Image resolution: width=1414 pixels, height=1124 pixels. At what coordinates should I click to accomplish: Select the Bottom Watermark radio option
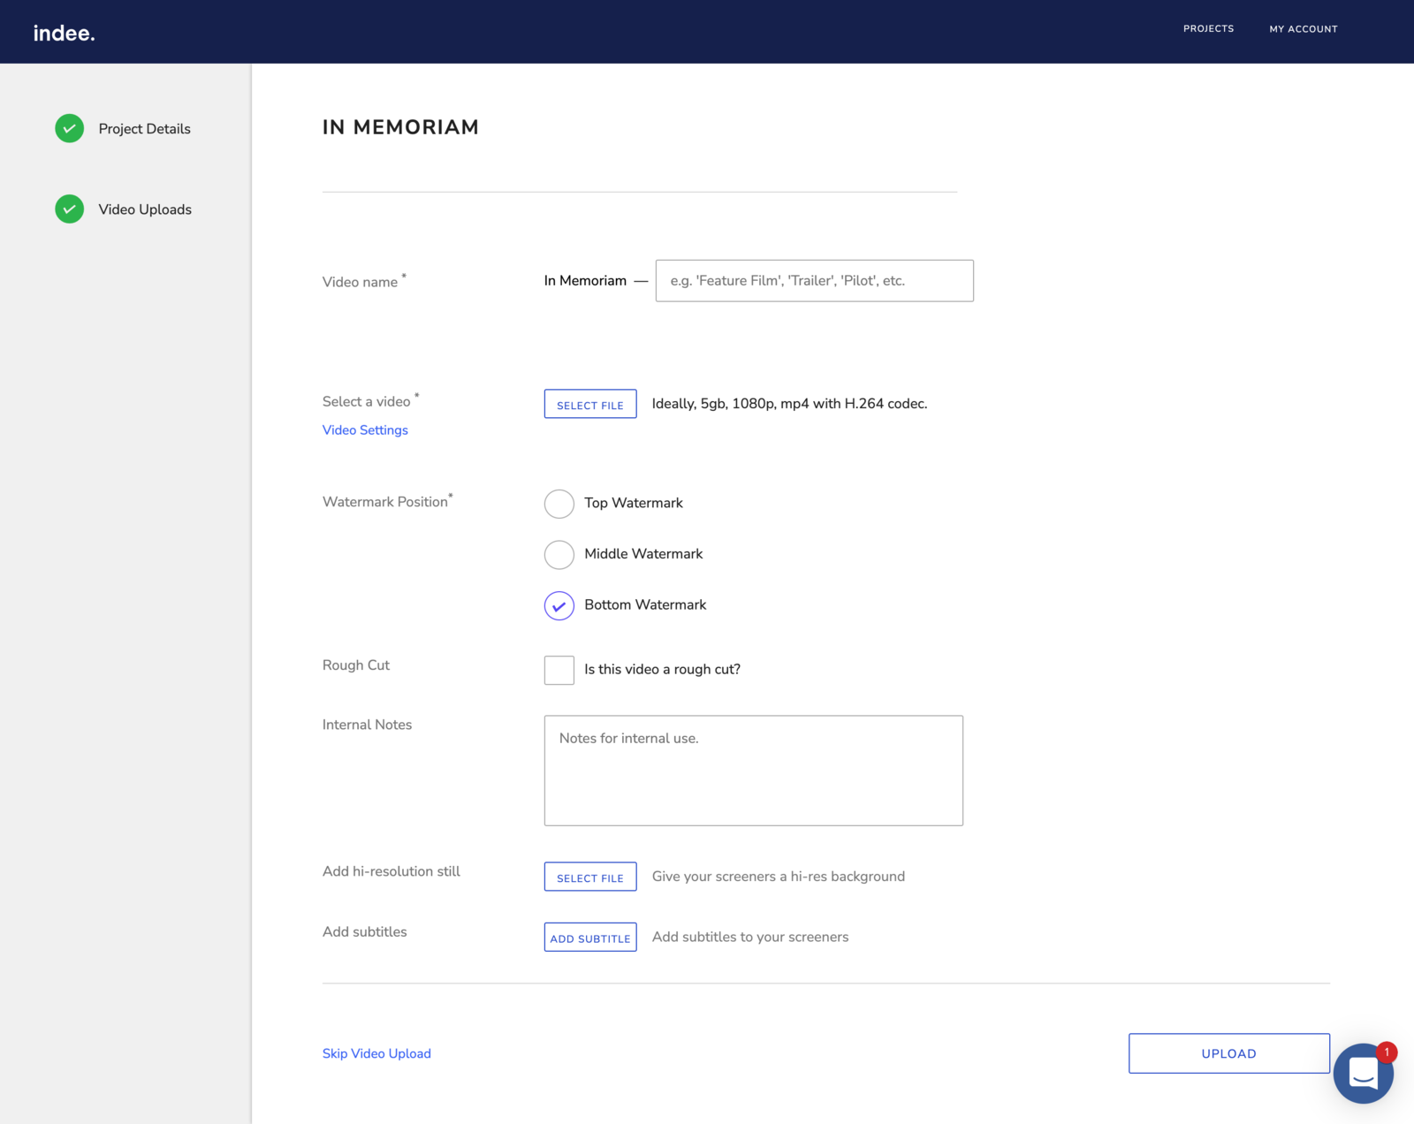point(559,606)
